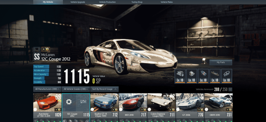Click the large 1115 overall rating

[x=77, y=76]
